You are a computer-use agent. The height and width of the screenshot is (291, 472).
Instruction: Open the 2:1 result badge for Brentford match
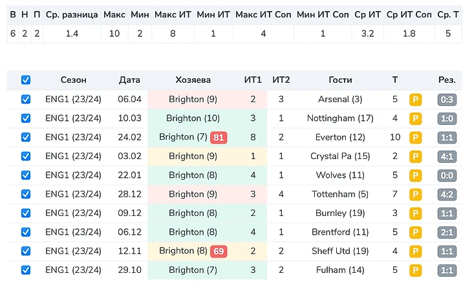point(447,232)
